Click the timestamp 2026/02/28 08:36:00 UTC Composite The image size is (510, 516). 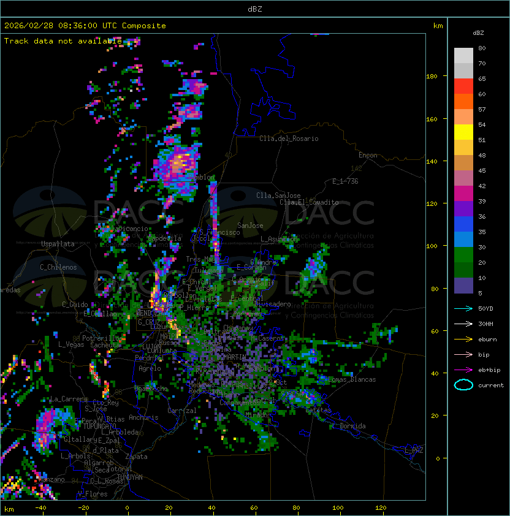pos(85,26)
